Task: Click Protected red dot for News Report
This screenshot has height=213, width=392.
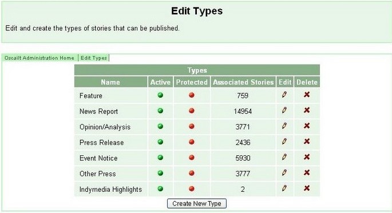Action: [x=192, y=111]
